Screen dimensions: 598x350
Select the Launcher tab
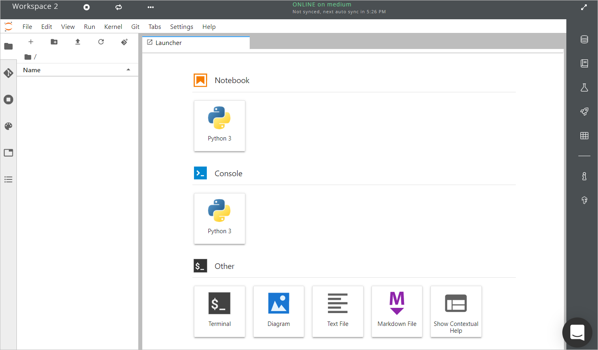196,43
